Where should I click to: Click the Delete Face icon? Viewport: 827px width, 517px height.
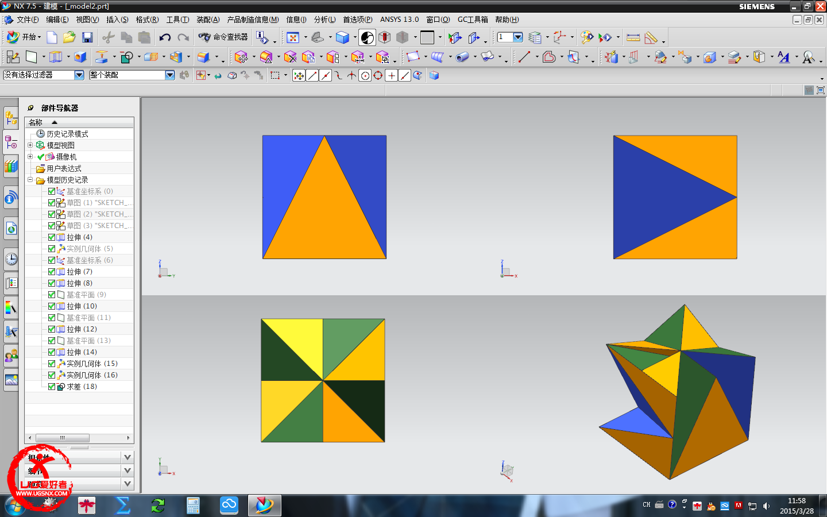(x=291, y=57)
